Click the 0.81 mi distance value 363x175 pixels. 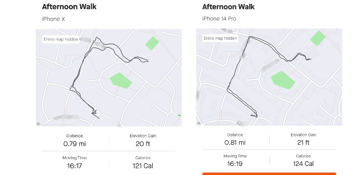tap(235, 143)
